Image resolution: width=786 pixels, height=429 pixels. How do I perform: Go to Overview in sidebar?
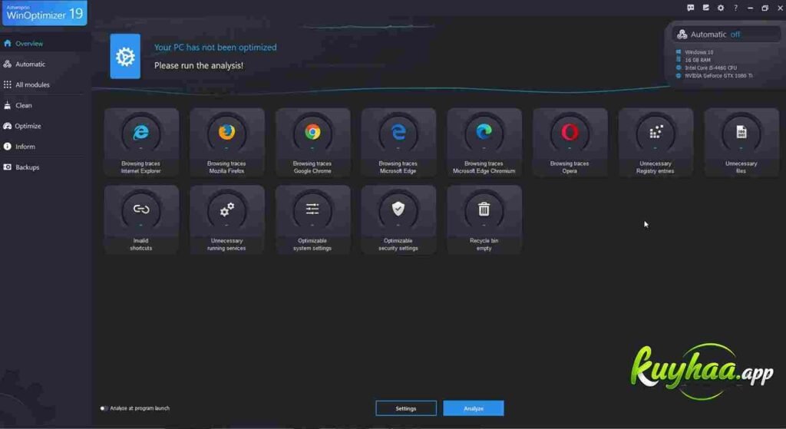[x=45, y=44]
